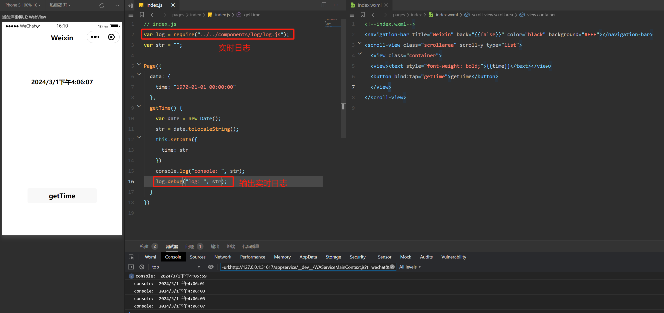
Task: Click the index breadcrumb in wxml editor
Action: click(x=416, y=15)
